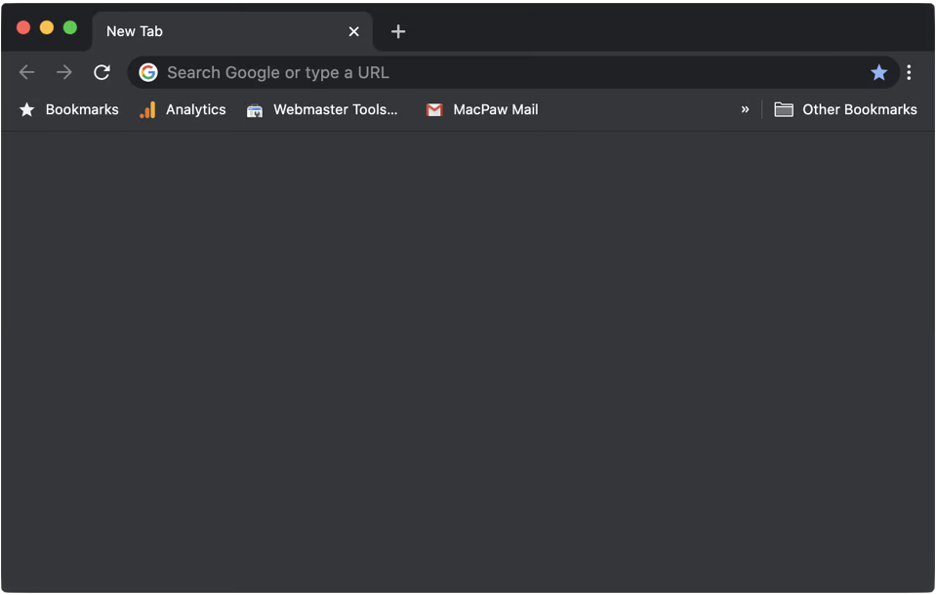Open the MacPaw Mail bookmark
Screen dimensions: 937x595
click(x=482, y=109)
